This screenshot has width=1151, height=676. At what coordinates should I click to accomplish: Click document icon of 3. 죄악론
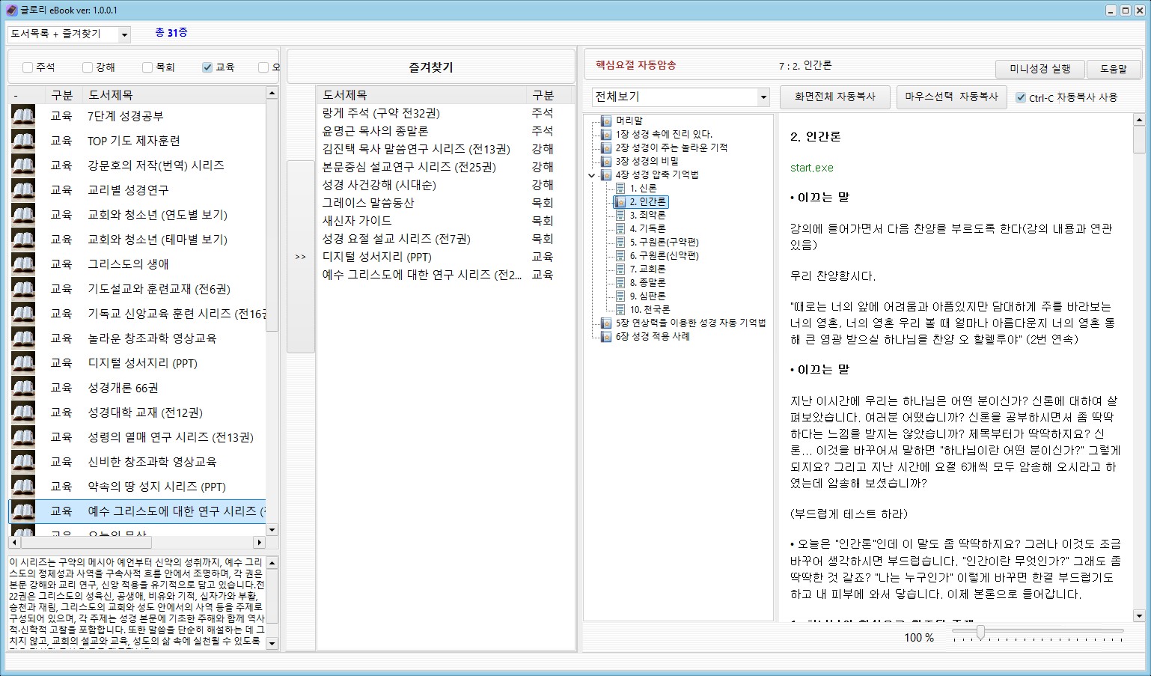(x=620, y=215)
